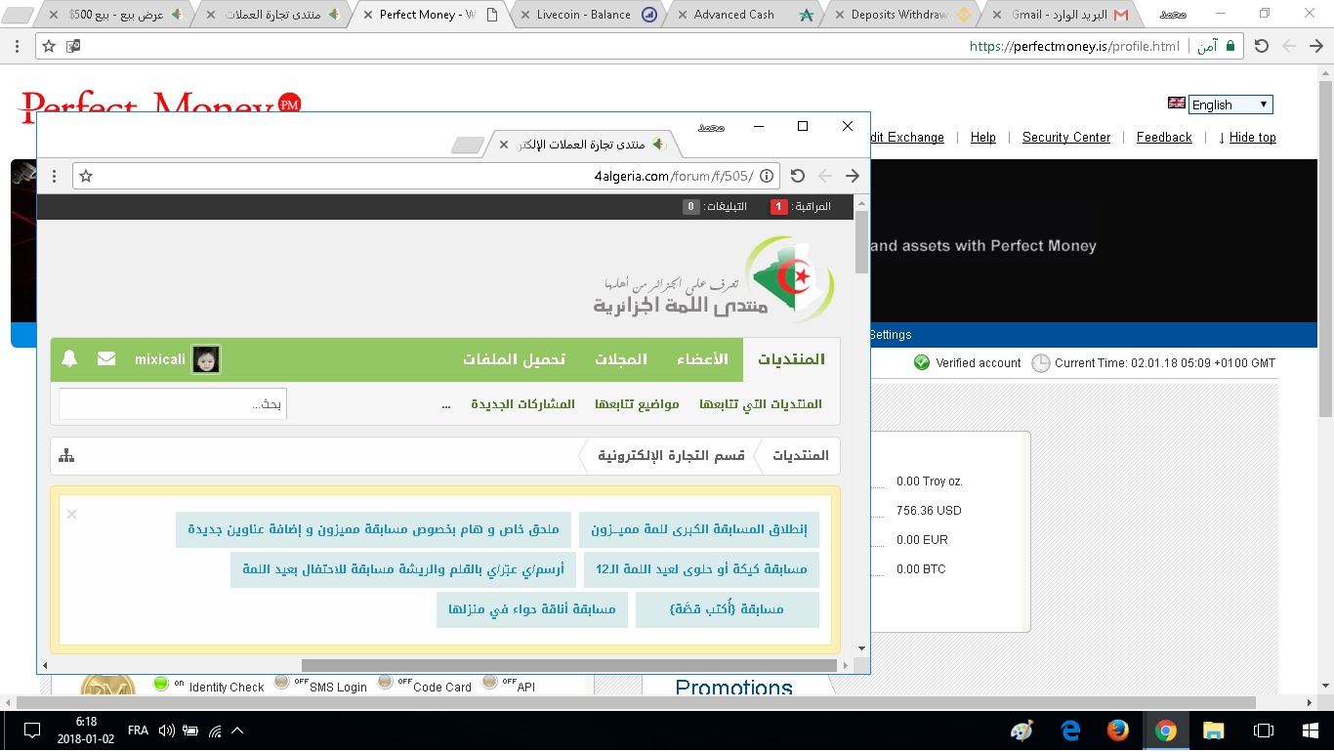The image size is (1334, 752).
Task: Click the site info icon beside 4algeria URL
Action: 767,176
